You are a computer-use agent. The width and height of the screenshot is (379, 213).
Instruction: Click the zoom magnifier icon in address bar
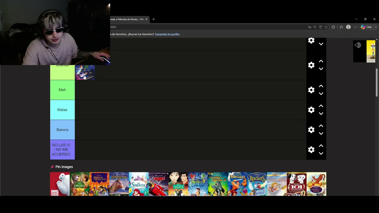(315, 27)
